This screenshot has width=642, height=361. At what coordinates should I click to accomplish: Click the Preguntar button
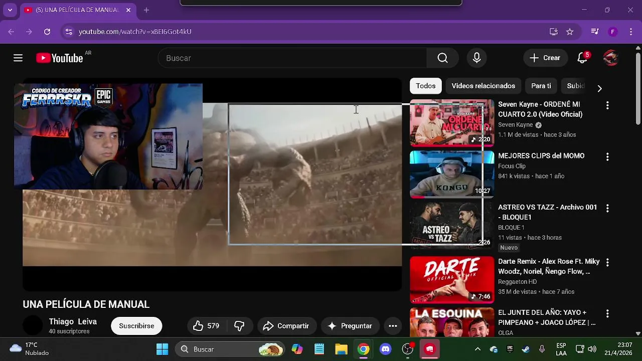coord(350,326)
